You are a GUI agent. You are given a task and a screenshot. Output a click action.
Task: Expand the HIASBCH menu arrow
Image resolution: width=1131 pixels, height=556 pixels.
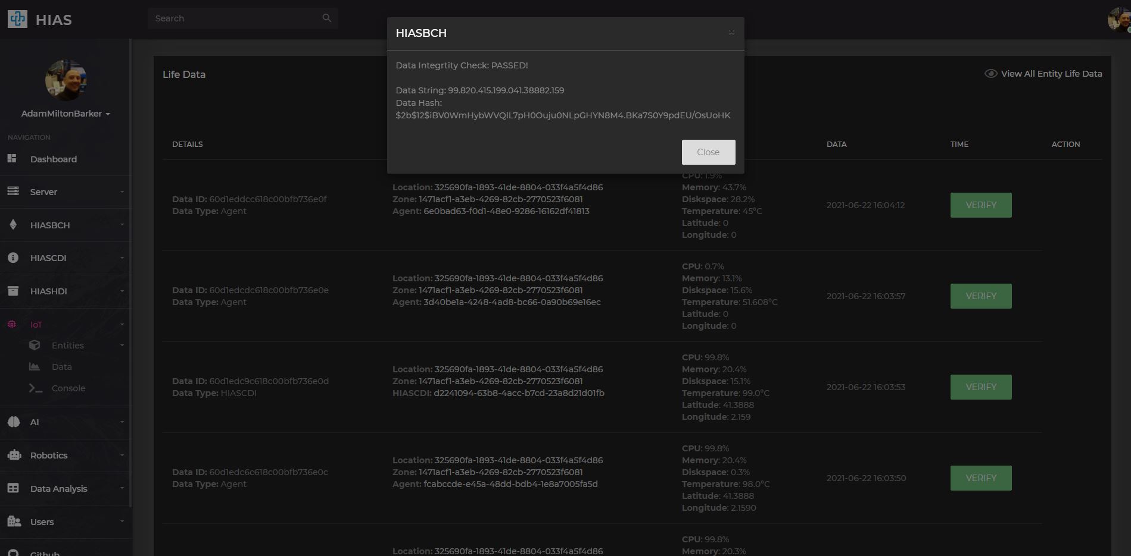coord(122,225)
